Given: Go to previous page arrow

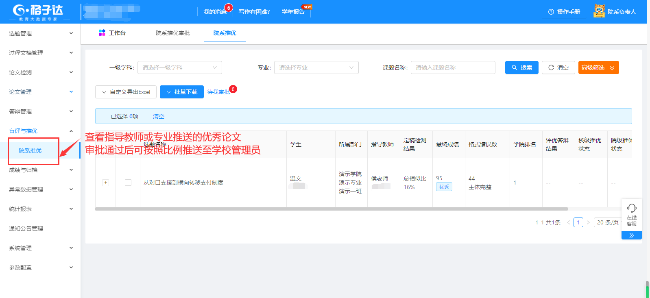Looking at the screenshot, I should point(569,222).
